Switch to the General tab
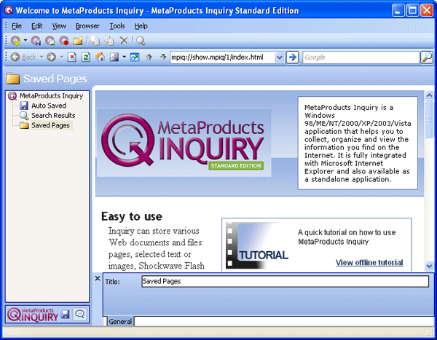Viewport: 437px width, 340px height. (x=120, y=322)
